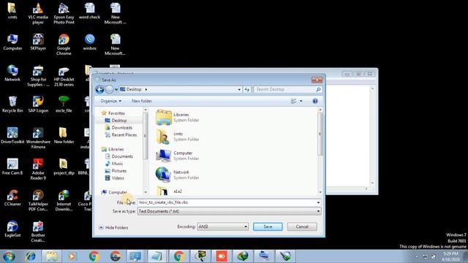The width and height of the screenshot is (468, 263).
Task: Select the CCleaner desktop icon
Action: click(x=12, y=198)
